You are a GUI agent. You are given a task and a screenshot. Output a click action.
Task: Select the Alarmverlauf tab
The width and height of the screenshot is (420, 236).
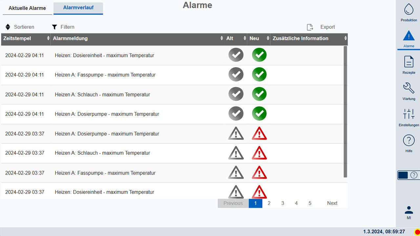78,8
